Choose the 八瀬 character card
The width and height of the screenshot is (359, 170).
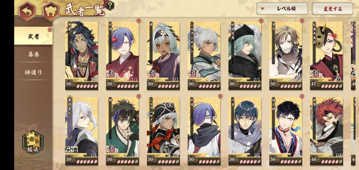pyautogui.click(x=245, y=131)
